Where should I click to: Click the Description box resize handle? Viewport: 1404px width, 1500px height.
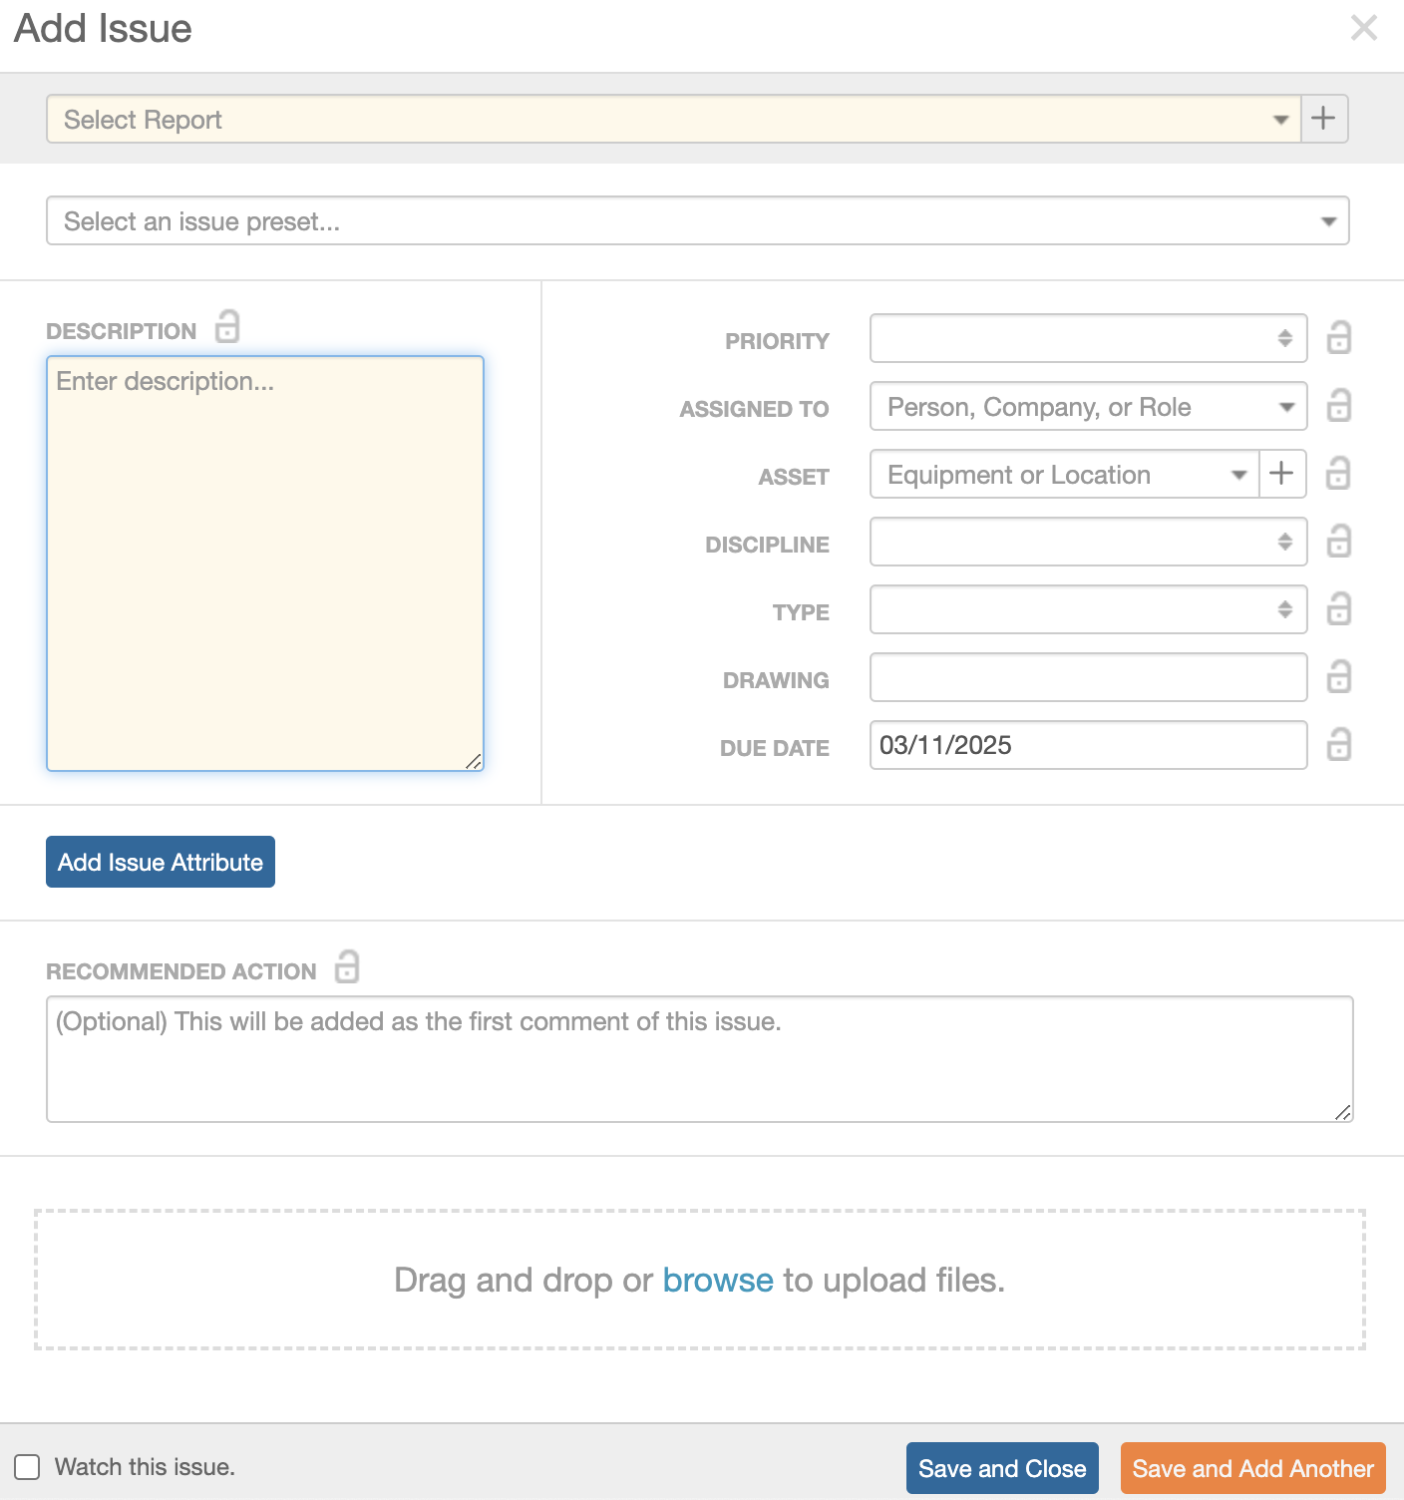pos(475,762)
